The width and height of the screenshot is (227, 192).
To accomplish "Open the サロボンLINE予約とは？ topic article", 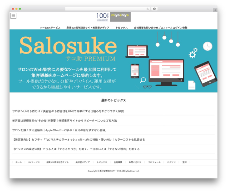I will pos(68,111).
